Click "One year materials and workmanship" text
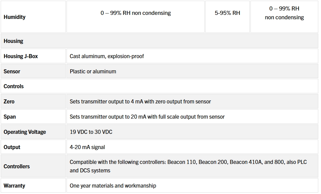This screenshot has height=194, width=321. tap(113, 186)
